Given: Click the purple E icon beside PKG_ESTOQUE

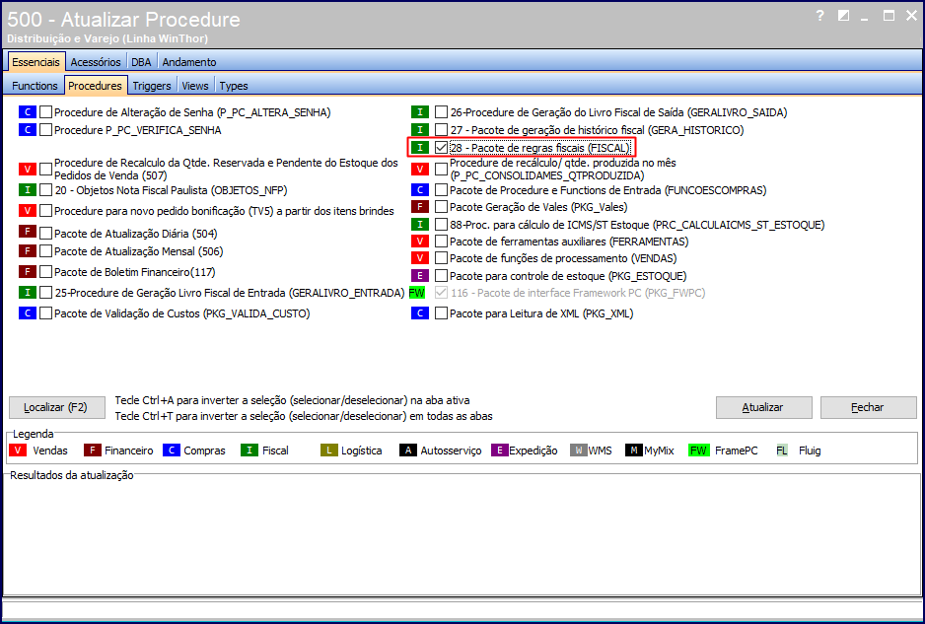Looking at the screenshot, I should tap(420, 275).
